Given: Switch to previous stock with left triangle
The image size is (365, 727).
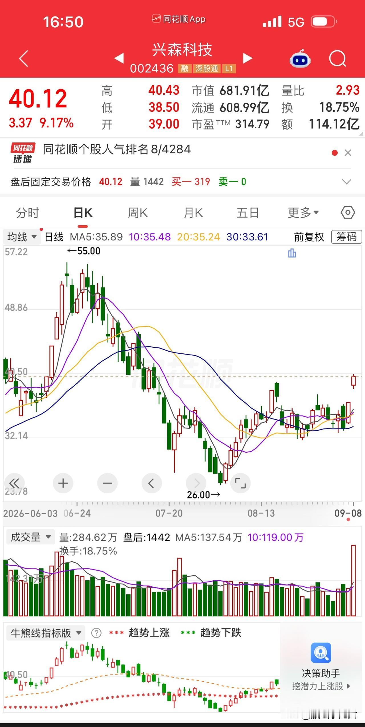Looking at the screenshot, I should tap(119, 58).
